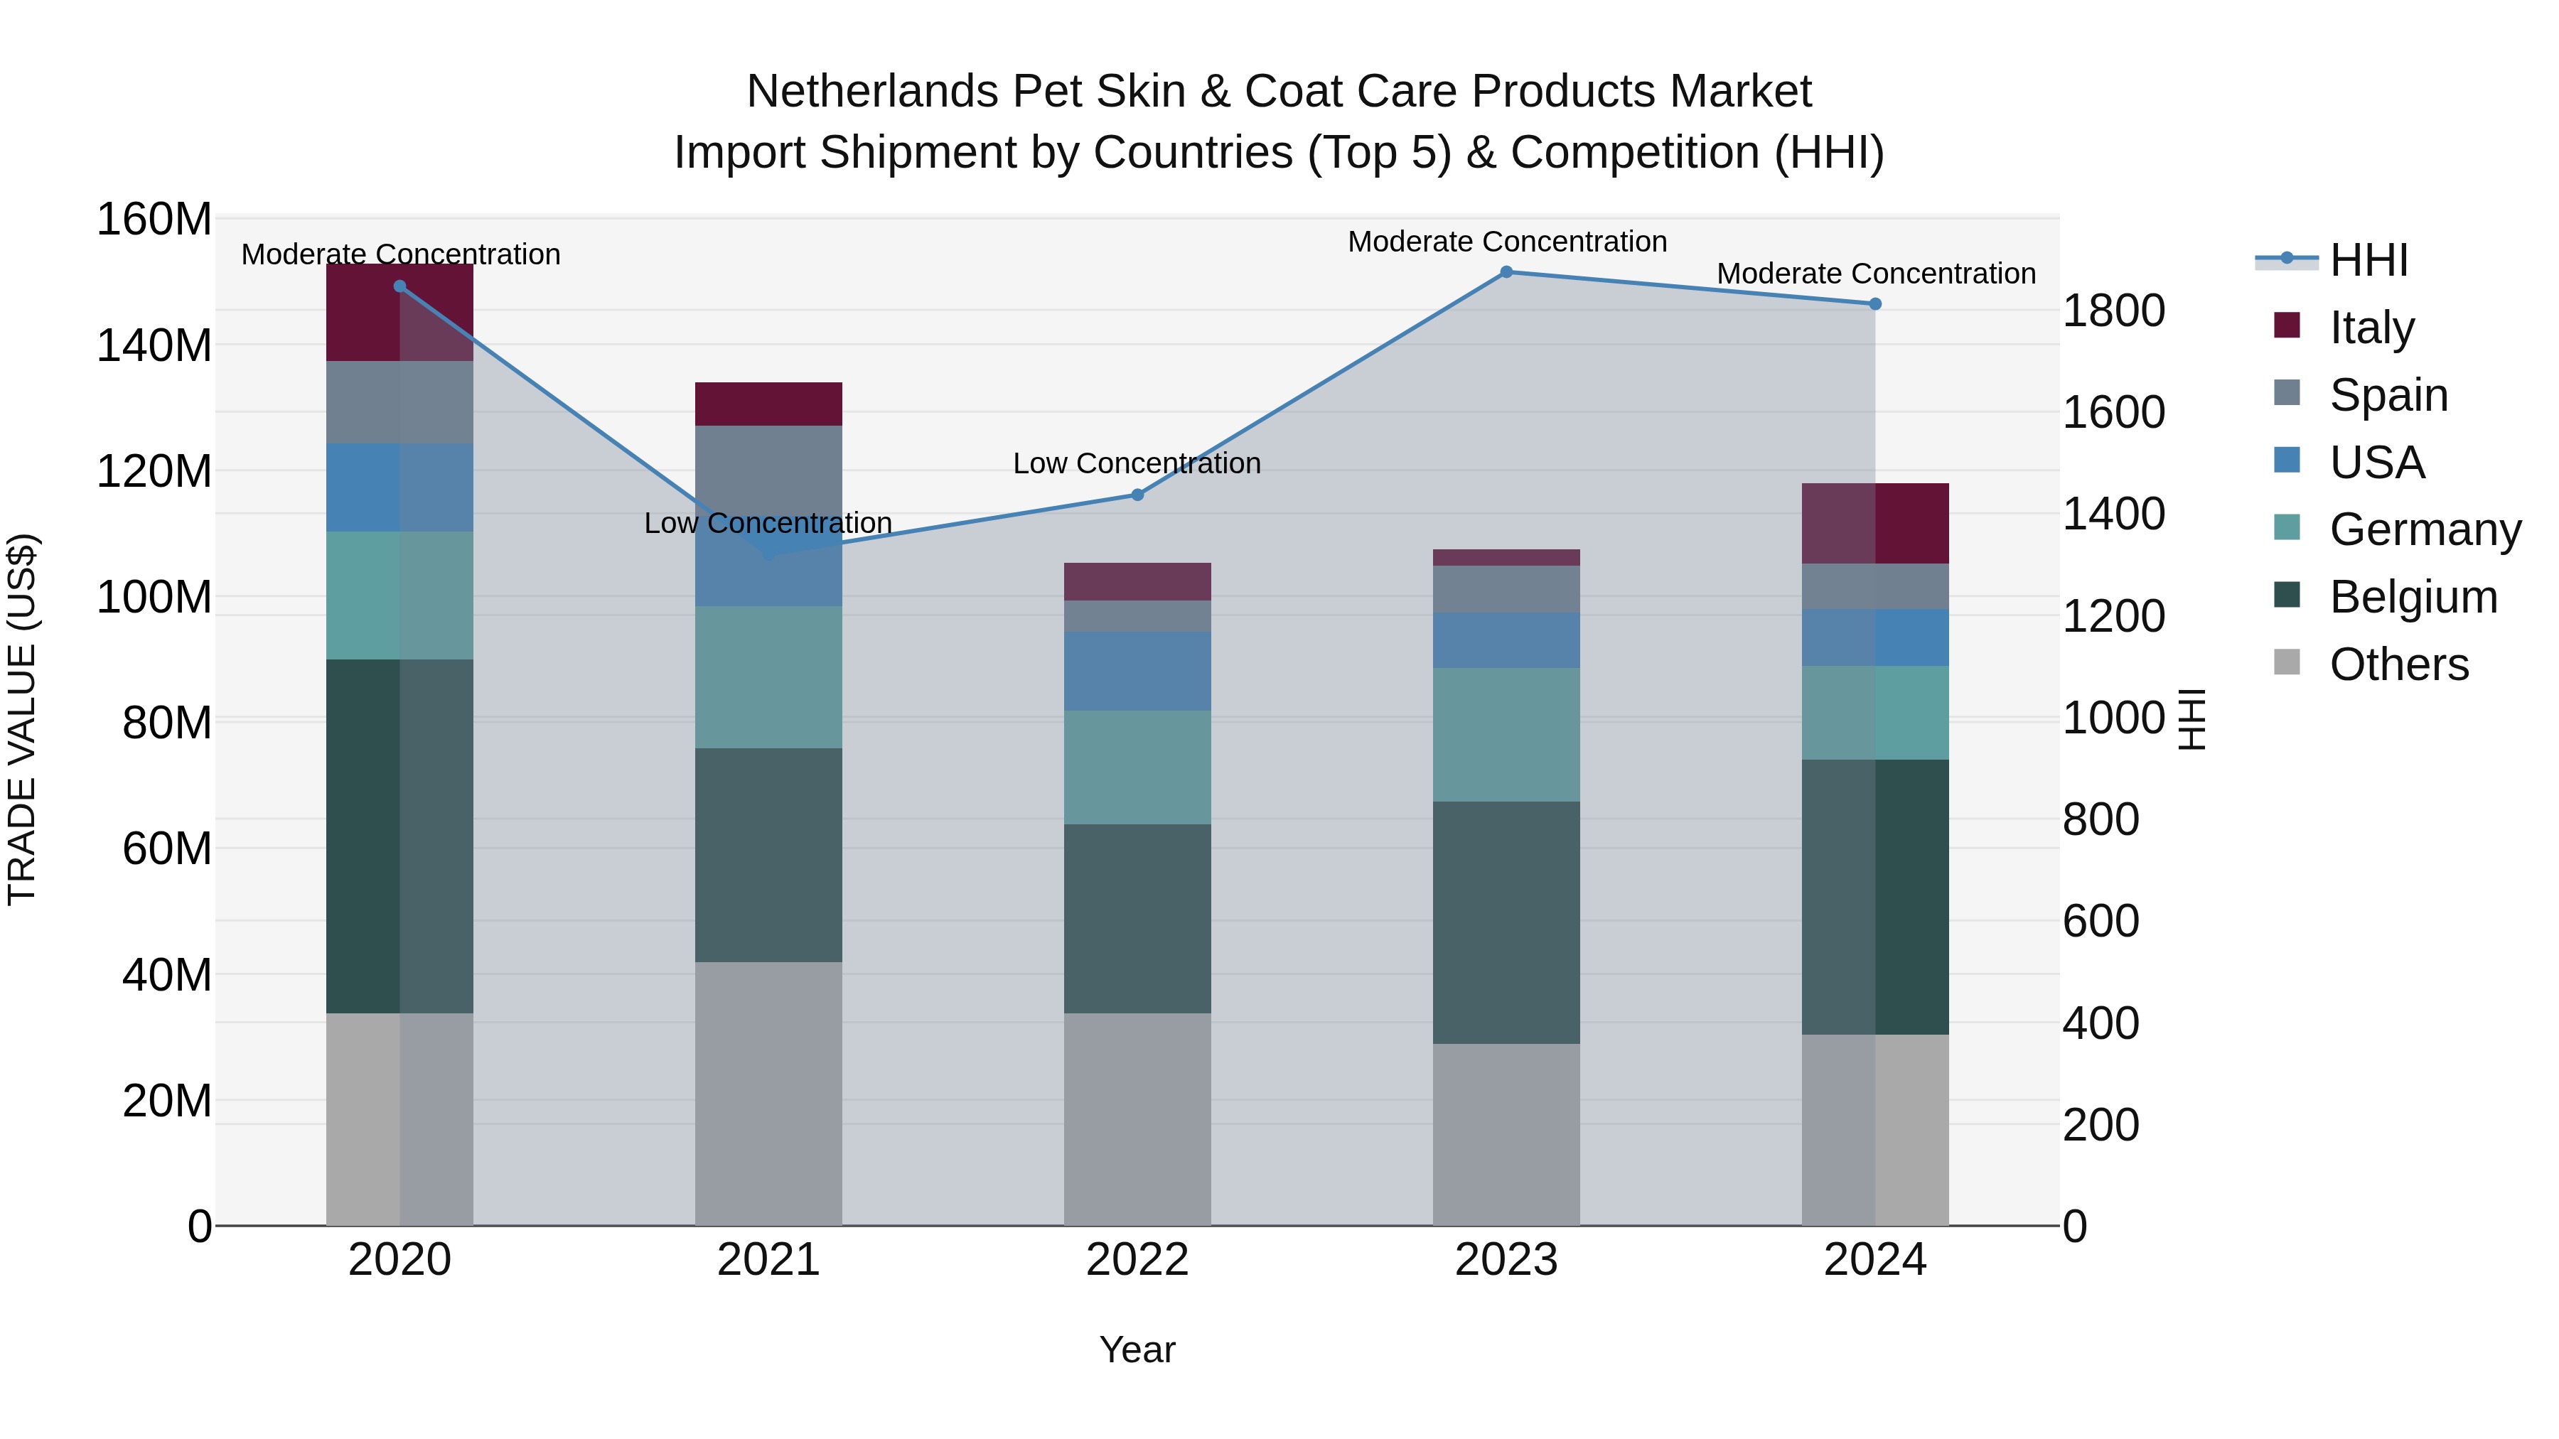This screenshot has height=1439, width=2559.
Task: Click the HHI data point for 2023
Action: (1506, 271)
